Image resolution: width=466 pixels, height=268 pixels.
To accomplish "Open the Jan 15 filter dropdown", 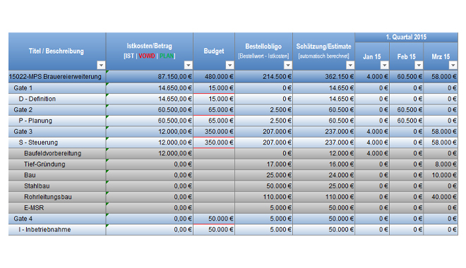I will coord(385,65).
